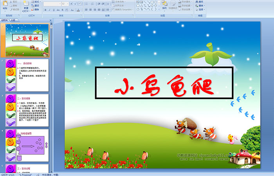Viewport: 274px width, 176px height.
Task: Toggle Justify text alignment
Action: (99, 10)
